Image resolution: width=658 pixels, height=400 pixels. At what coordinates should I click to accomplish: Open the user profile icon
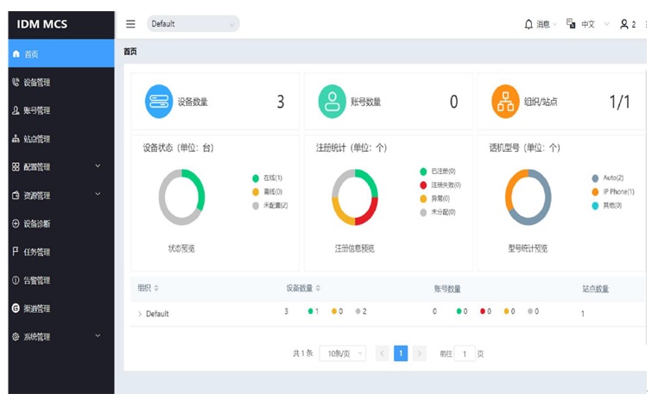pyautogui.click(x=624, y=24)
